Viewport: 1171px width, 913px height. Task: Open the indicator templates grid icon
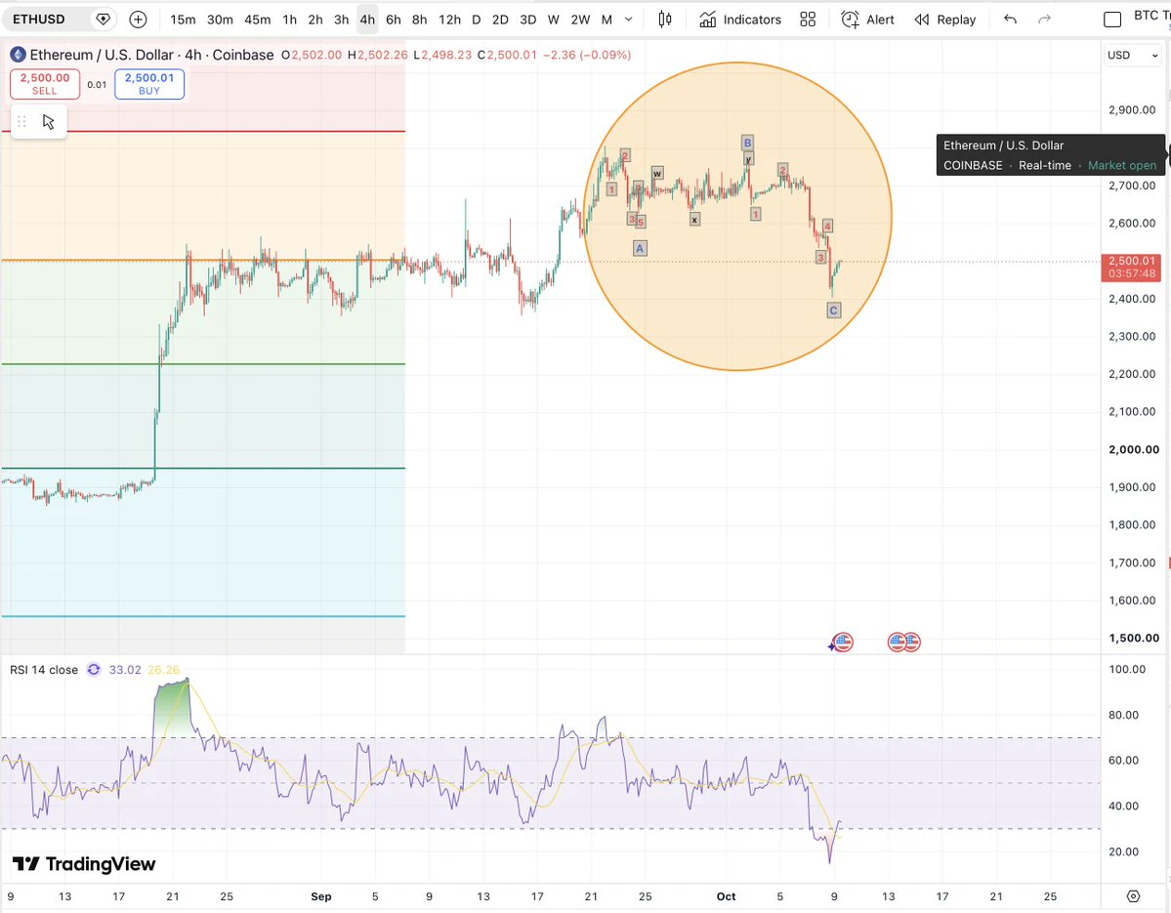click(x=808, y=20)
